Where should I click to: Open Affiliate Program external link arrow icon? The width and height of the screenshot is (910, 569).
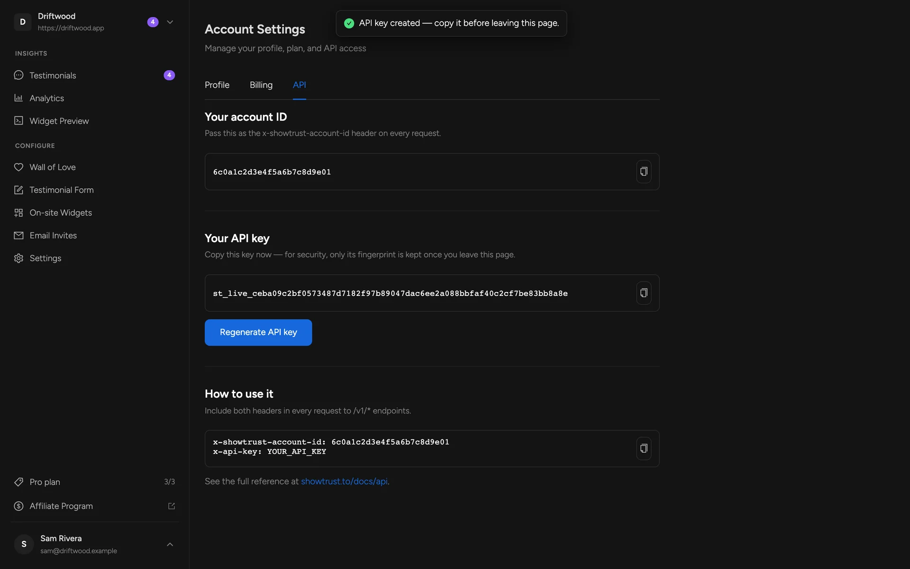[x=172, y=506]
